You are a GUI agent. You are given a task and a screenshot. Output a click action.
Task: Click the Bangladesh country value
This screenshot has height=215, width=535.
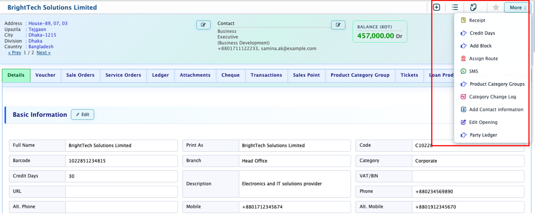[x=41, y=47]
